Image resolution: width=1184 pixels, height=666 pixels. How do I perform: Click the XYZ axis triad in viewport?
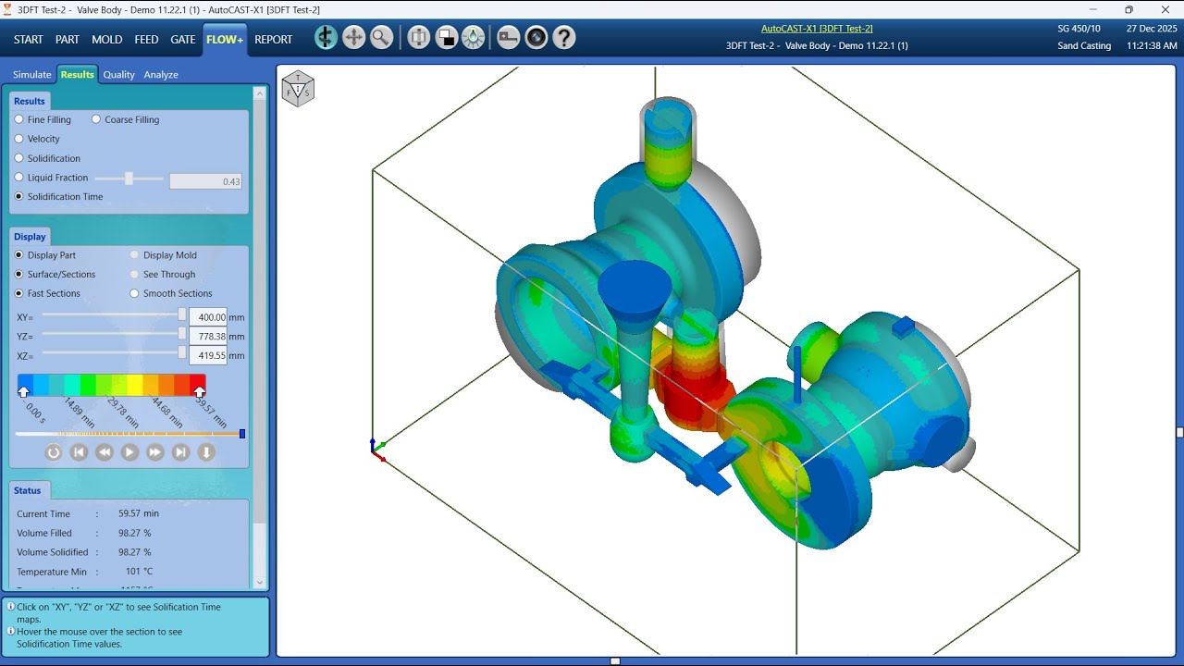click(377, 450)
